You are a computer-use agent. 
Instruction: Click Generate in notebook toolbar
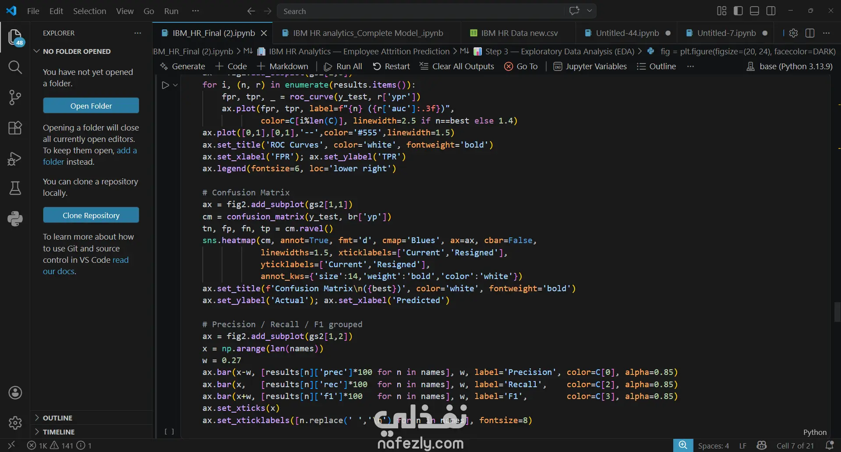click(x=183, y=67)
